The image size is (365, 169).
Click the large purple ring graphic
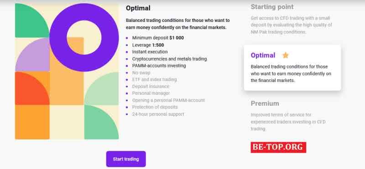(x=84, y=37)
